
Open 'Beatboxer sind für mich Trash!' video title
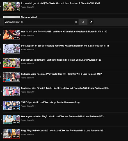65,88
